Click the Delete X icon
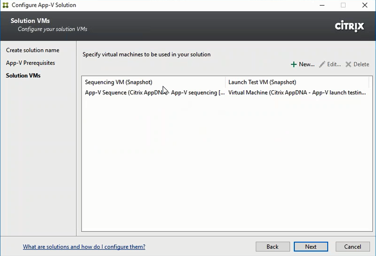376x256 pixels. point(349,64)
